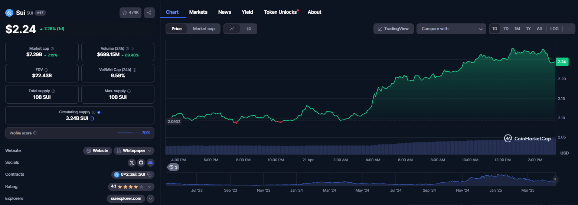Select the Market cap chart toggle

pyautogui.click(x=204, y=29)
